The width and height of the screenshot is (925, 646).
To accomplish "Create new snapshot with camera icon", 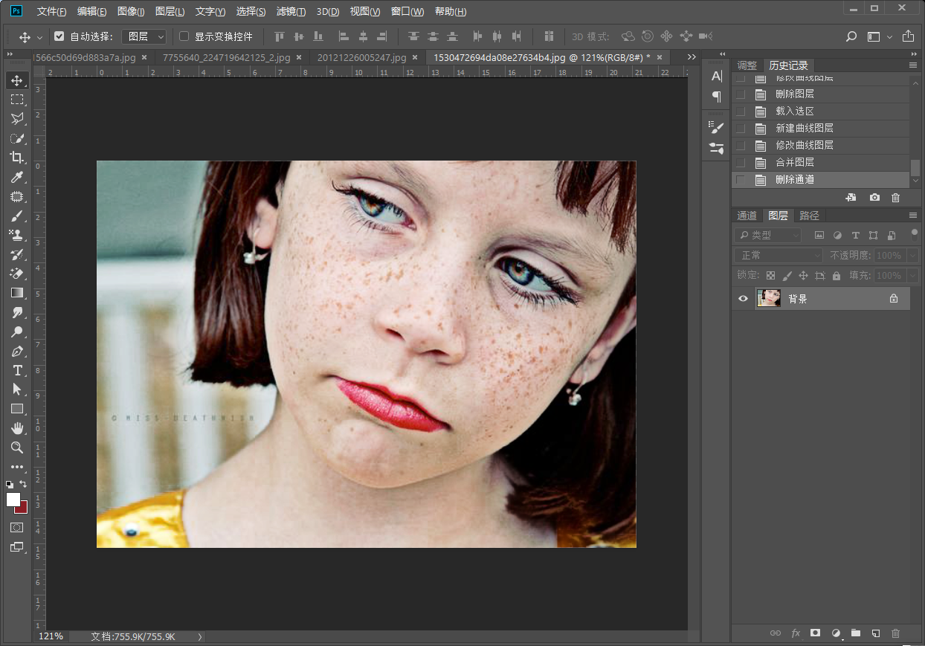I will click(x=874, y=198).
